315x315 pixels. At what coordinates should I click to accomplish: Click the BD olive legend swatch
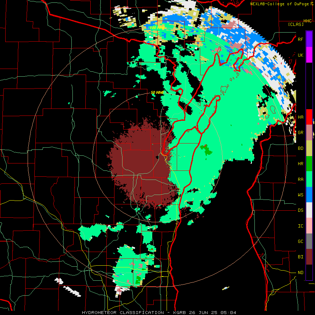pyautogui.click(x=309, y=148)
